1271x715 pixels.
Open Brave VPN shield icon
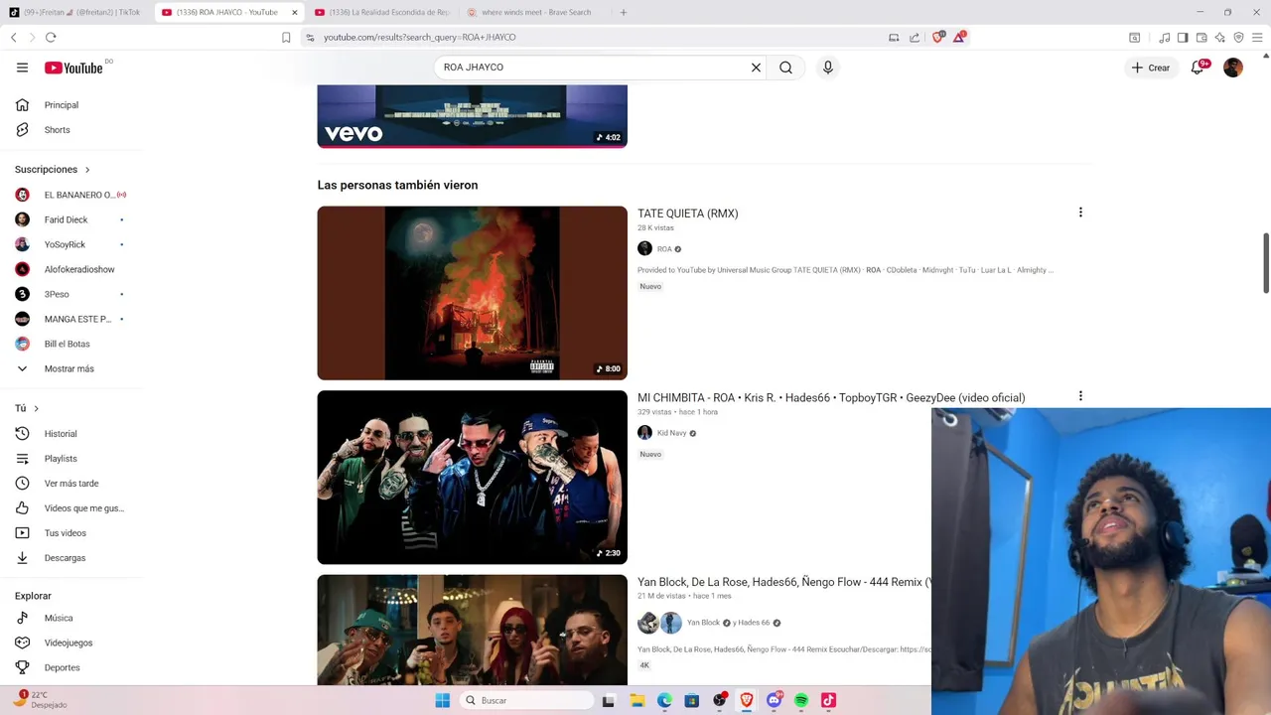(1238, 37)
